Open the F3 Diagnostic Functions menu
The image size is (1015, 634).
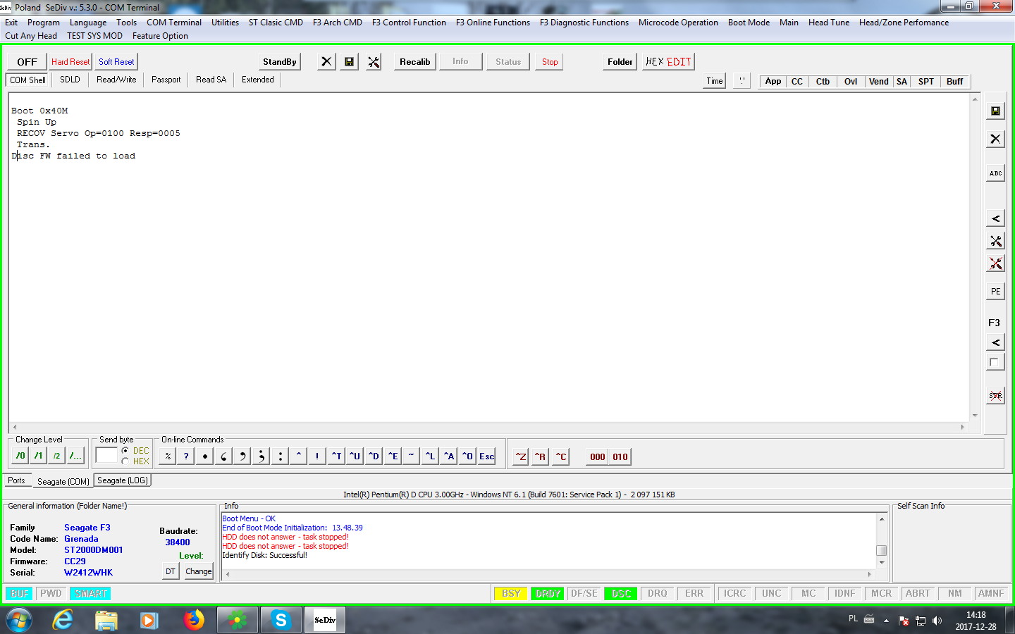pos(584,23)
